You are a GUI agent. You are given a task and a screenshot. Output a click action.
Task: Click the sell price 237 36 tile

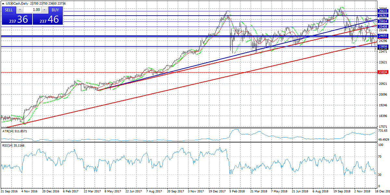click(17, 19)
